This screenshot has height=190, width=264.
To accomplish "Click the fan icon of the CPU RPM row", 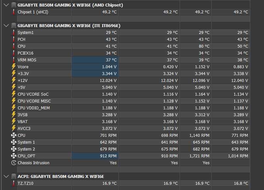I will [14, 135].
